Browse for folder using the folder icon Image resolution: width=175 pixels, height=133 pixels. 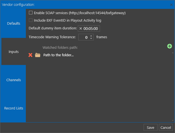(37, 55)
